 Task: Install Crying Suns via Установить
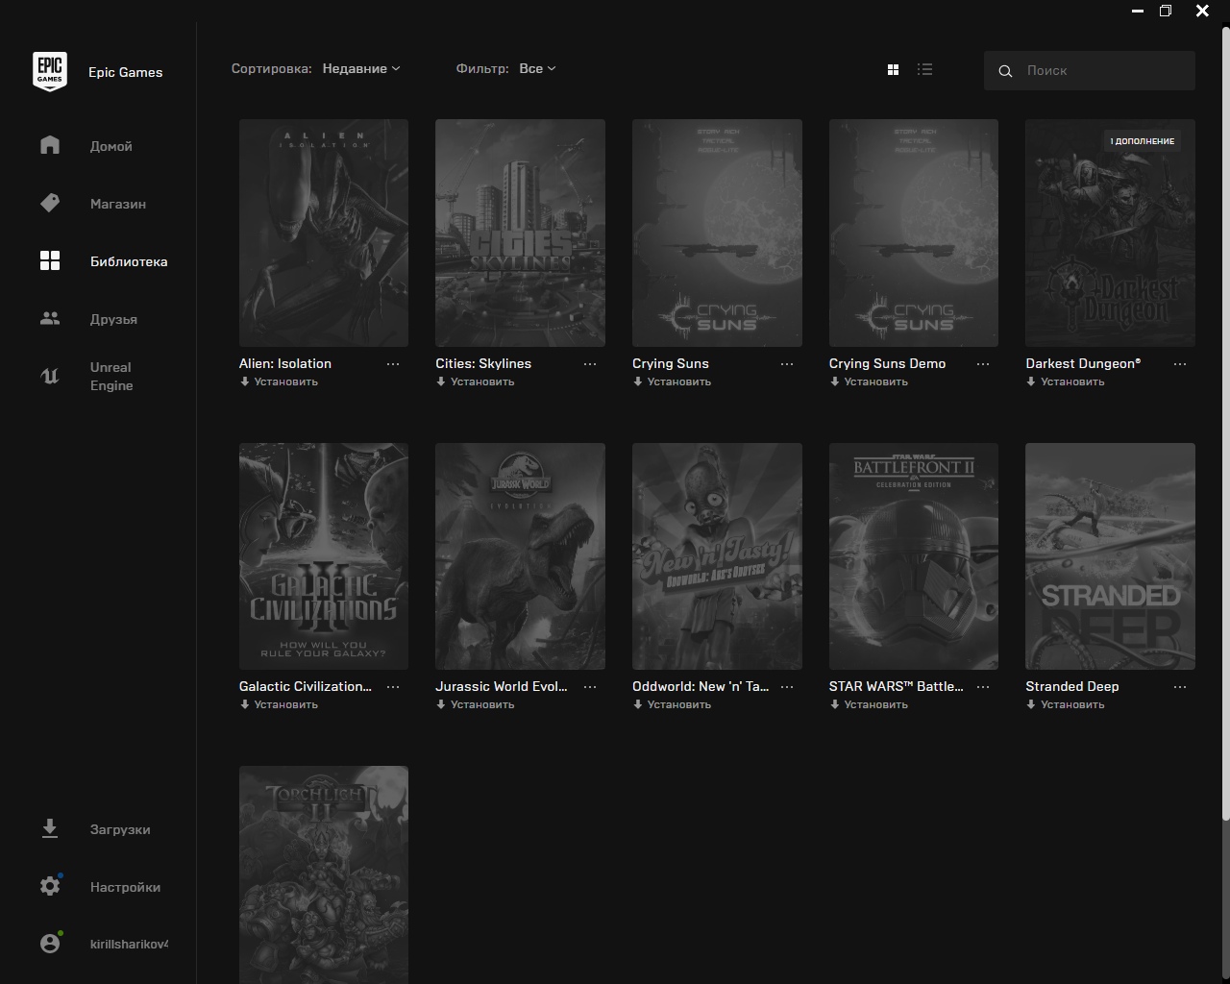click(673, 381)
